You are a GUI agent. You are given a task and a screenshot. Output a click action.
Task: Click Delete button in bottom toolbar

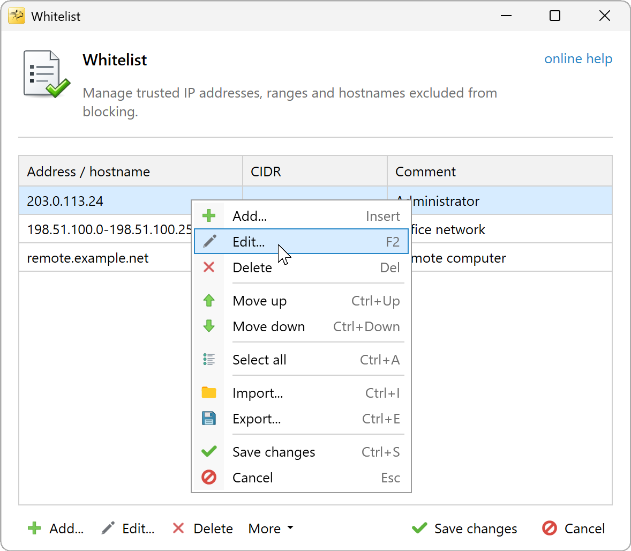pyautogui.click(x=203, y=528)
